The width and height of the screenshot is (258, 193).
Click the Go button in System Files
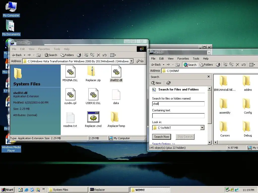[x=140, y=61]
